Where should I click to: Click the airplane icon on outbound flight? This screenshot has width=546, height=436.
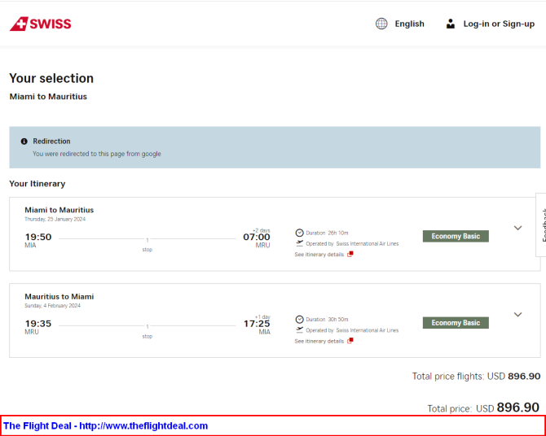299,243
